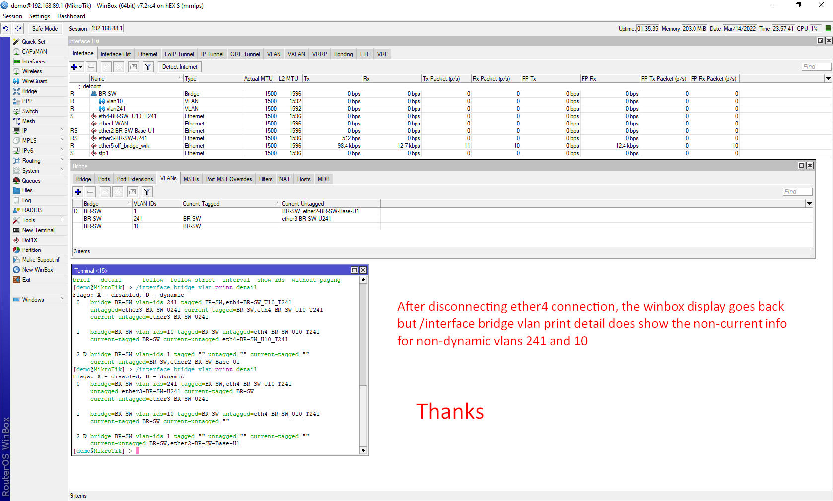Open column selector dropdown in Interface List

coord(828,79)
